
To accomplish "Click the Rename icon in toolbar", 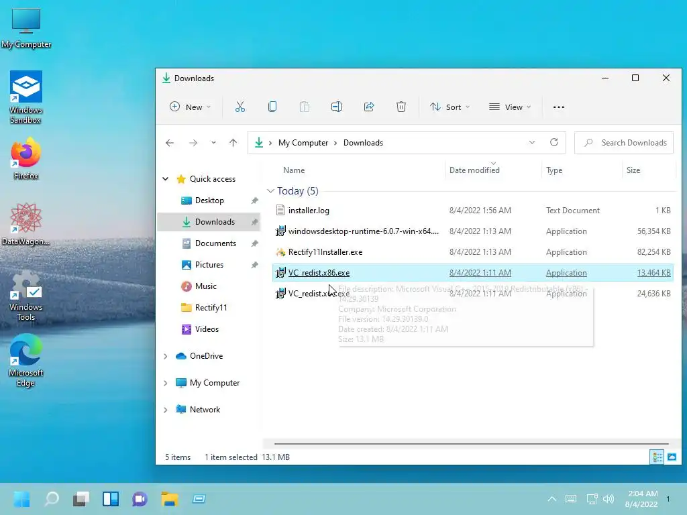I will 337,107.
